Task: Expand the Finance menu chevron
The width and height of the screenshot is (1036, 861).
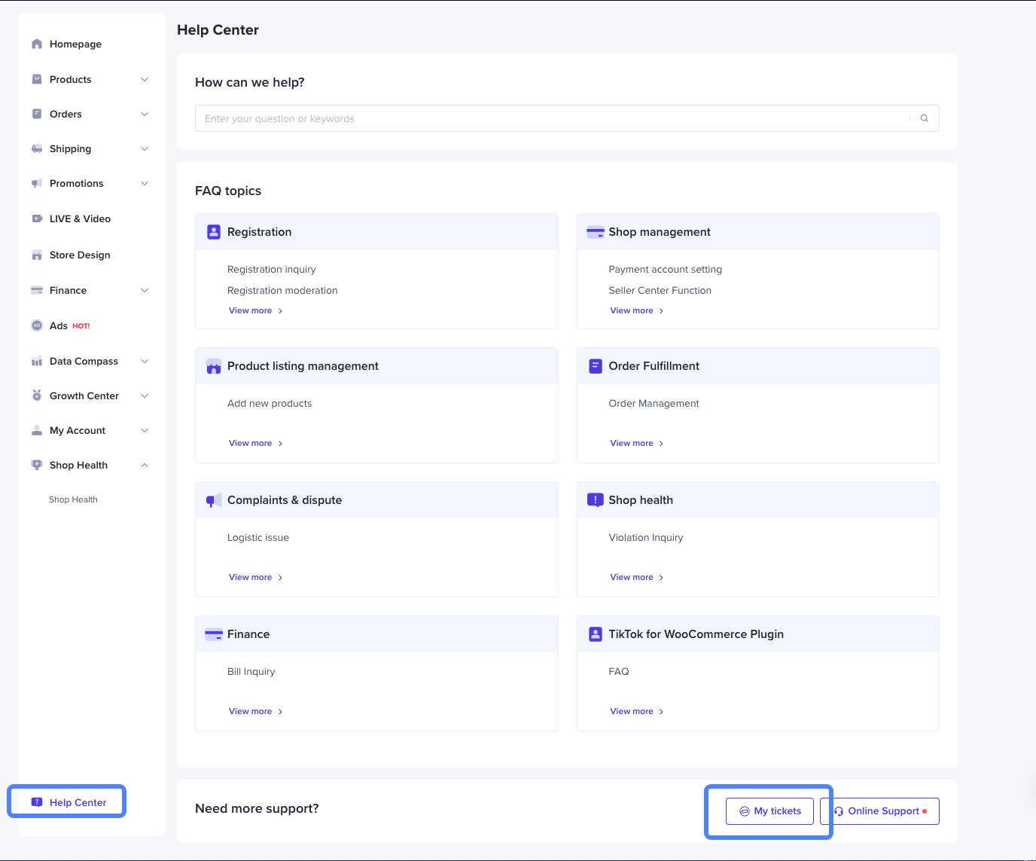Action: 145,291
